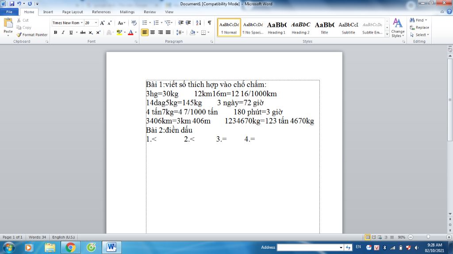Select the Format Painter tool

tap(32, 34)
